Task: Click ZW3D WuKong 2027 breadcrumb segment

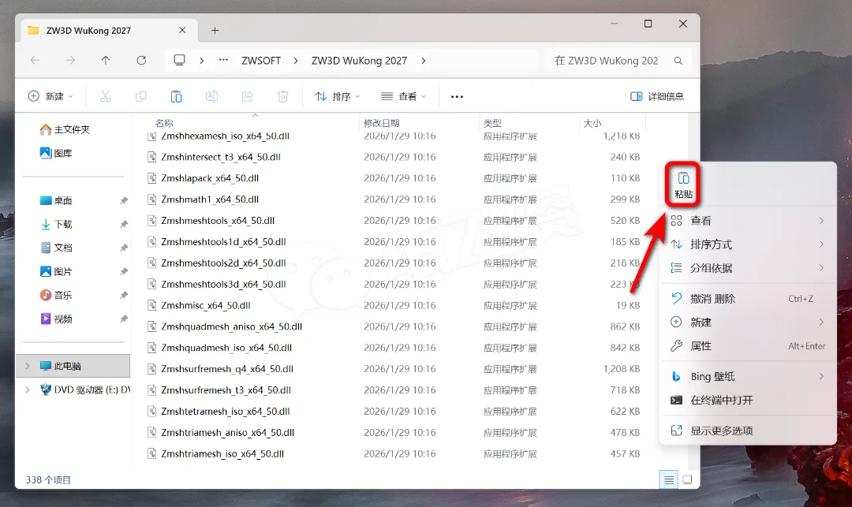Action: point(359,61)
